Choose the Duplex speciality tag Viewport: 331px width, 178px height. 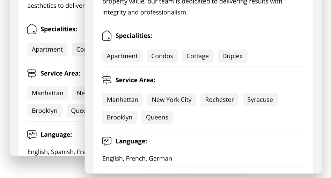pos(233,56)
